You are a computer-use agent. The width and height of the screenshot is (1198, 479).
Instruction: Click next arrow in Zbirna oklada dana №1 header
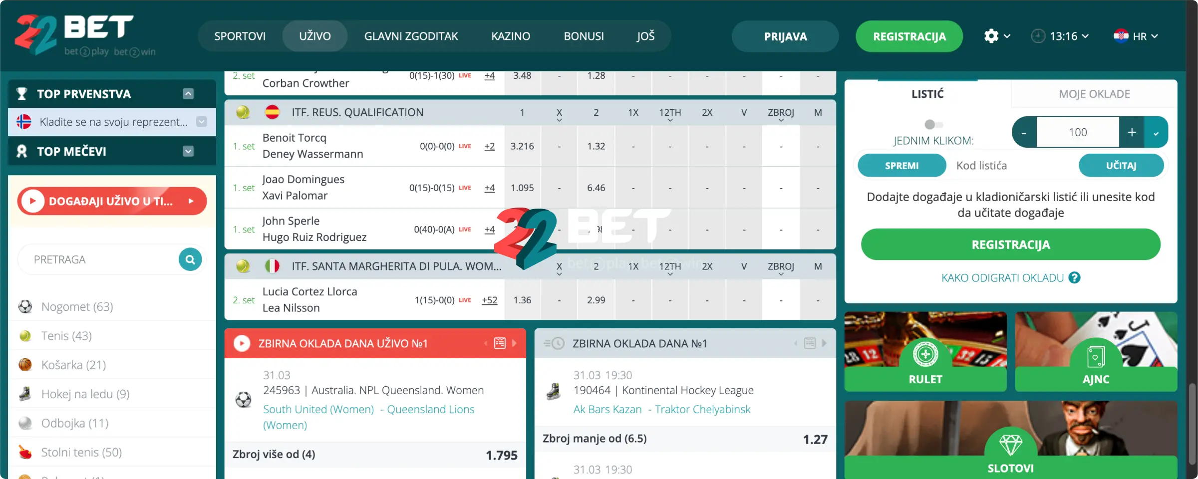824,343
